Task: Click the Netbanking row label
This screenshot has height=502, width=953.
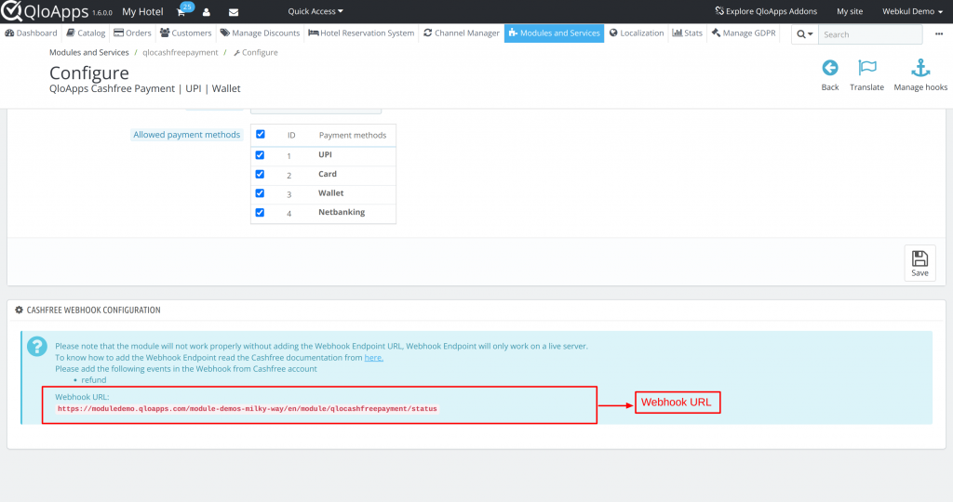Action: (342, 212)
